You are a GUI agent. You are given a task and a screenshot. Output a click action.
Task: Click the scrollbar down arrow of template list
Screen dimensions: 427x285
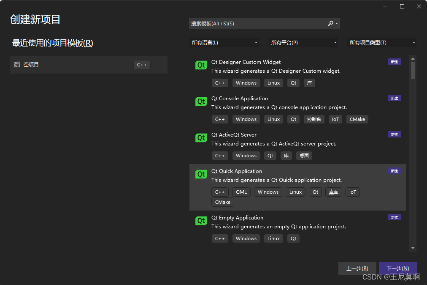coord(413,248)
